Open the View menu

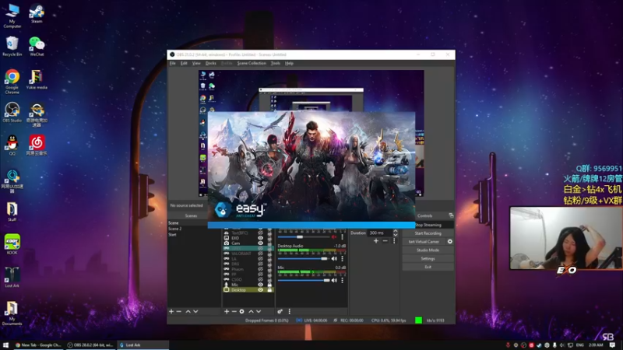pyautogui.click(x=196, y=63)
